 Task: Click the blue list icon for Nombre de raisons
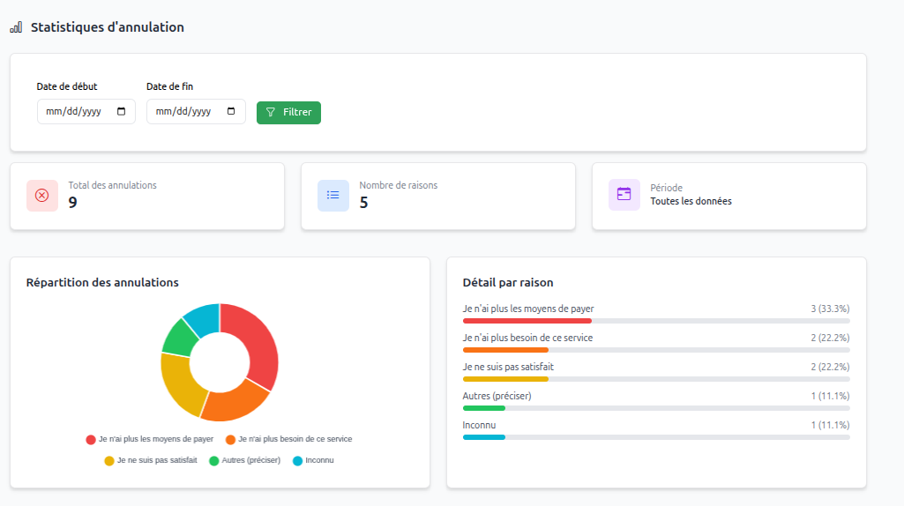point(333,196)
